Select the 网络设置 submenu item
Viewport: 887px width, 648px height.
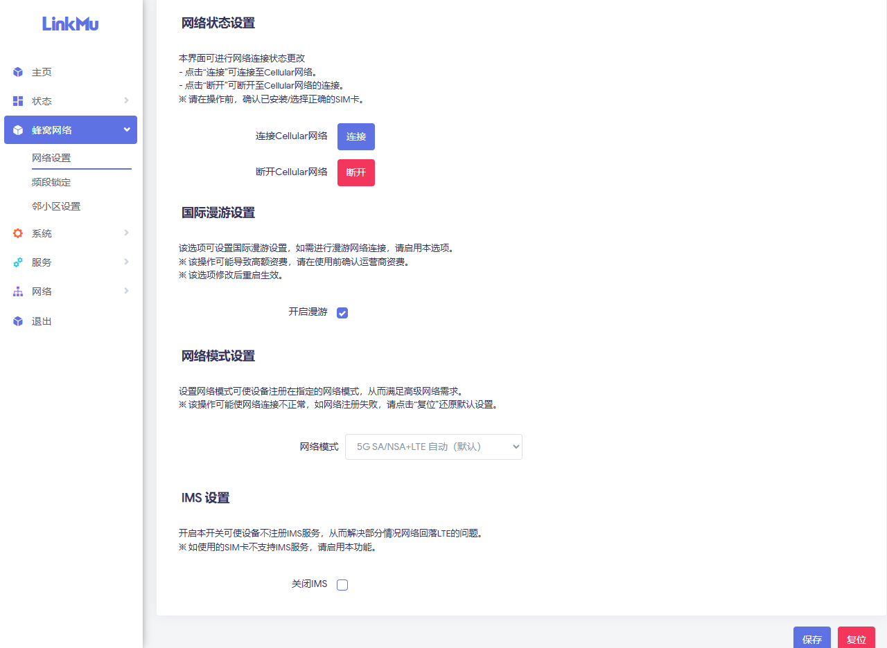[51, 158]
